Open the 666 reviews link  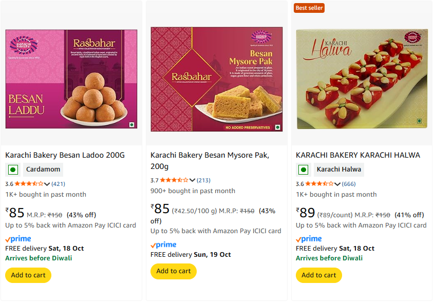pos(349,184)
